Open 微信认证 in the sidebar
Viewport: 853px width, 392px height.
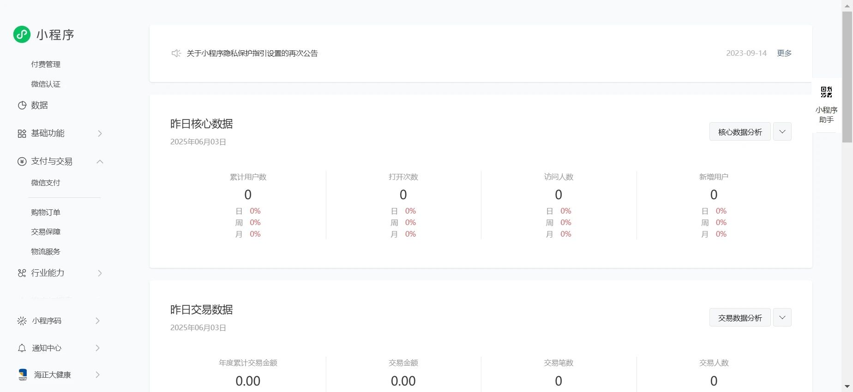[x=46, y=84]
